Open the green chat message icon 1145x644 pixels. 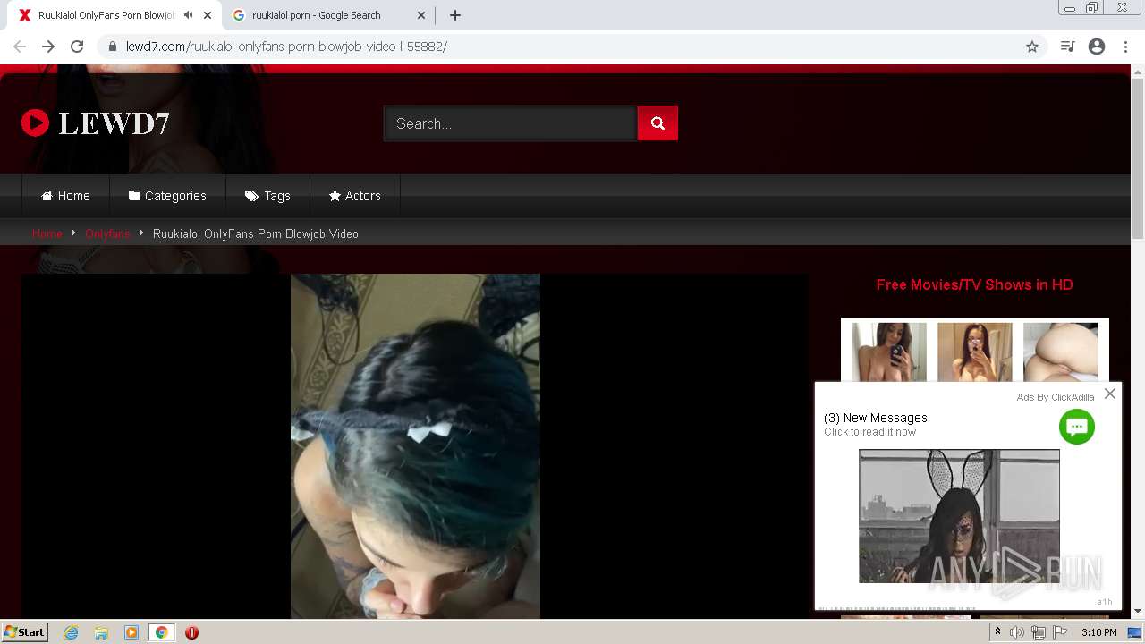[1077, 427]
